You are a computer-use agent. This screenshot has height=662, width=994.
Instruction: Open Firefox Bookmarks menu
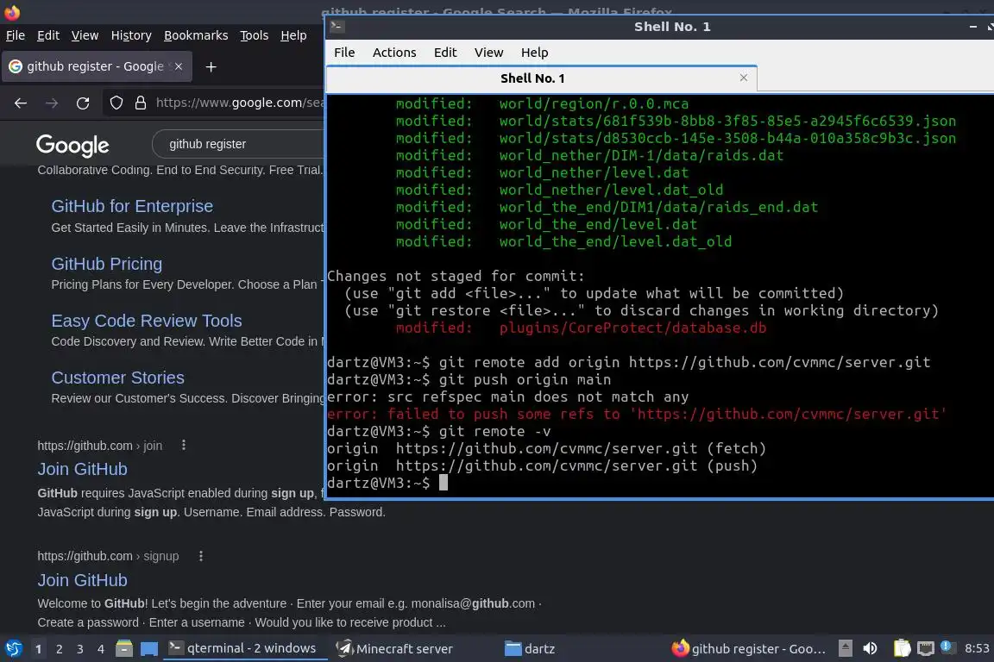196,35
